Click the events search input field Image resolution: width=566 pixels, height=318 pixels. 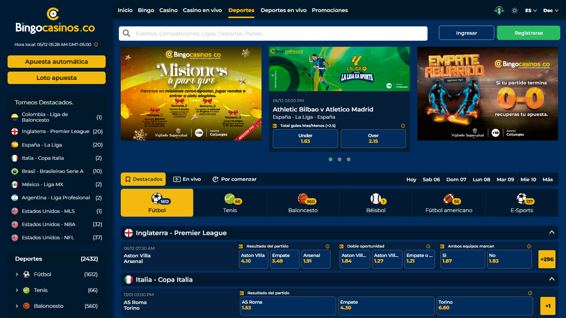[x=264, y=33]
